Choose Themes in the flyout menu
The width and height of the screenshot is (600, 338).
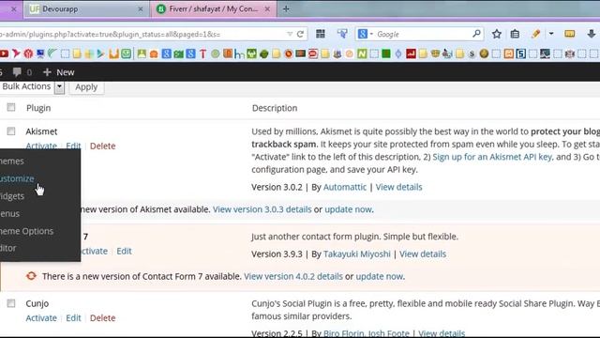(12, 161)
